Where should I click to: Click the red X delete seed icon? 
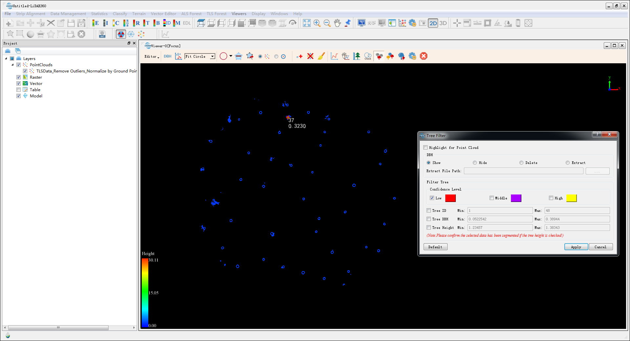pos(310,56)
